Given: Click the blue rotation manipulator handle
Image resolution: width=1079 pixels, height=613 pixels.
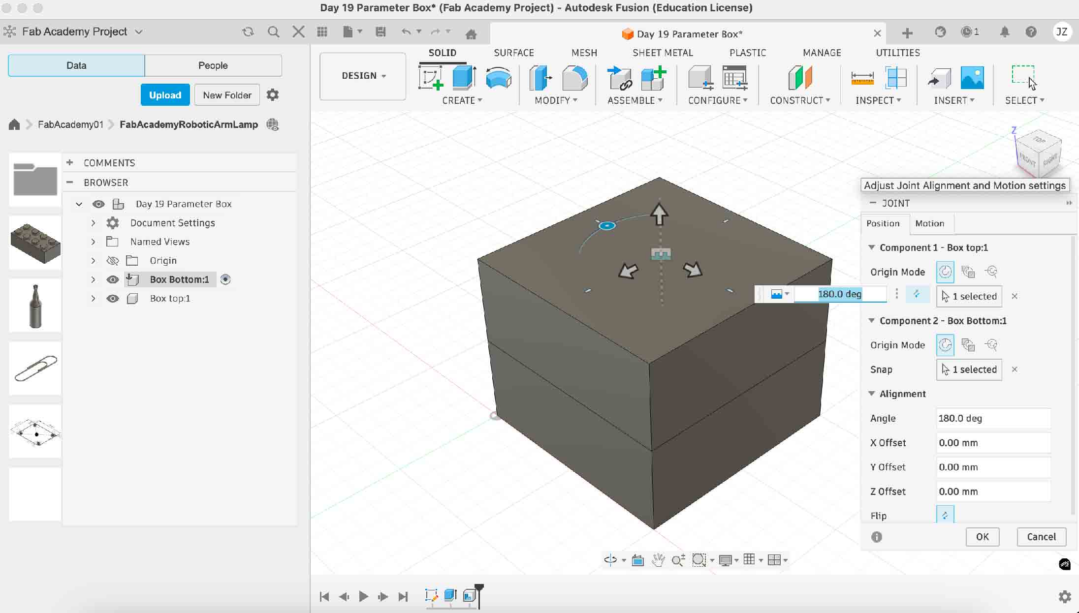Looking at the screenshot, I should pos(607,225).
